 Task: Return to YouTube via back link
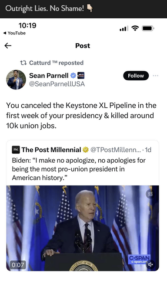click(14, 33)
